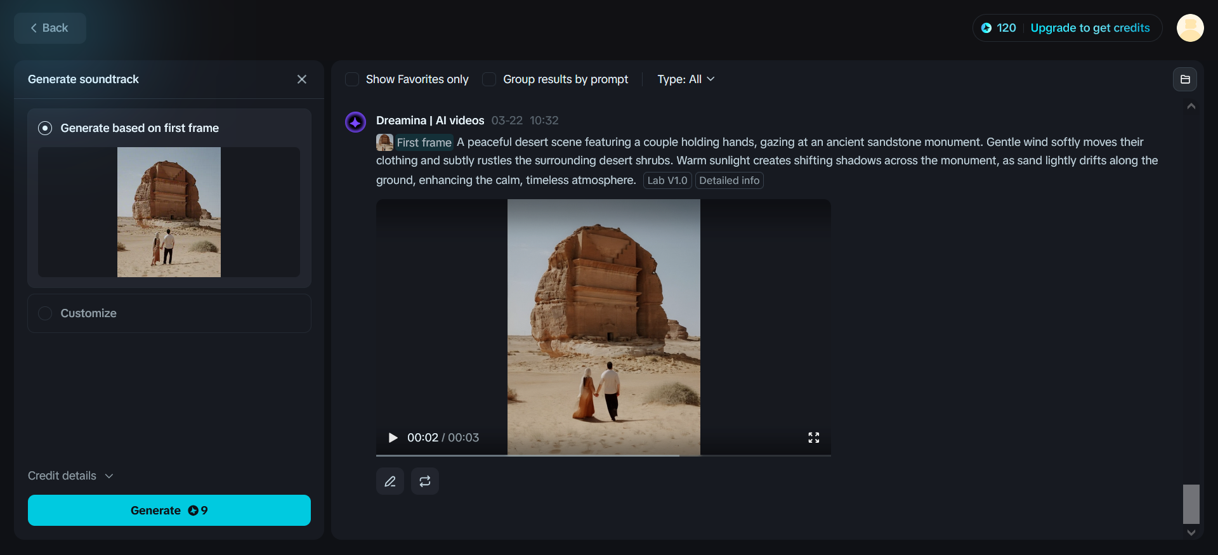Click the 03-22 10:32 timestamp

pos(525,121)
